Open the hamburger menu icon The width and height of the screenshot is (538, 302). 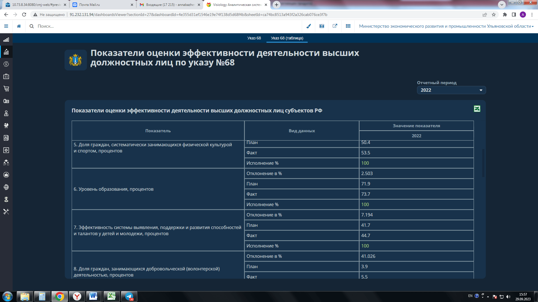[x=6, y=26]
